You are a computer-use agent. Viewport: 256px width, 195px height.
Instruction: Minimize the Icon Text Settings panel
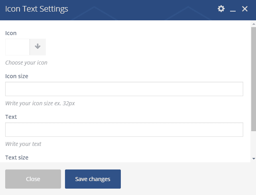pos(233,9)
